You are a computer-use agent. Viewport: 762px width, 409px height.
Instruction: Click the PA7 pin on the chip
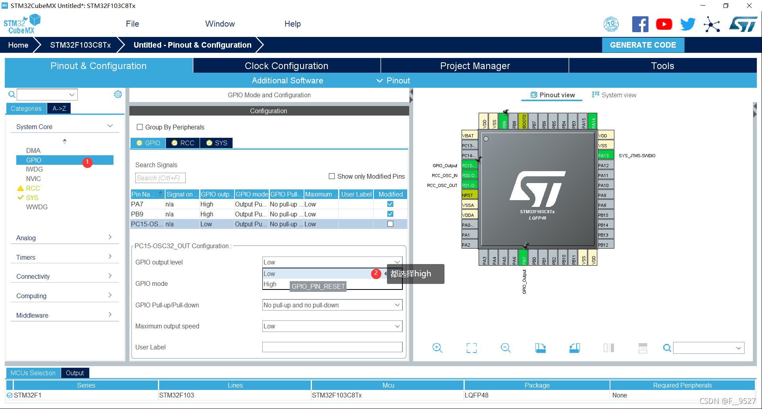523,257
